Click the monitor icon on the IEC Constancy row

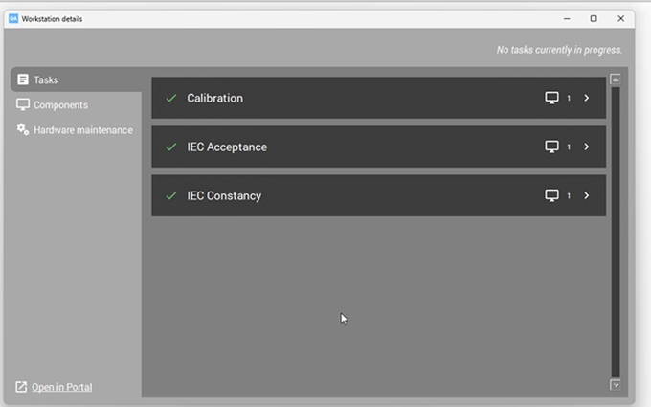point(551,195)
